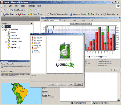This screenshot has width=121, height=105.
Task: Select the day radio button in Statistics
Action: click(x=62, y=20)
